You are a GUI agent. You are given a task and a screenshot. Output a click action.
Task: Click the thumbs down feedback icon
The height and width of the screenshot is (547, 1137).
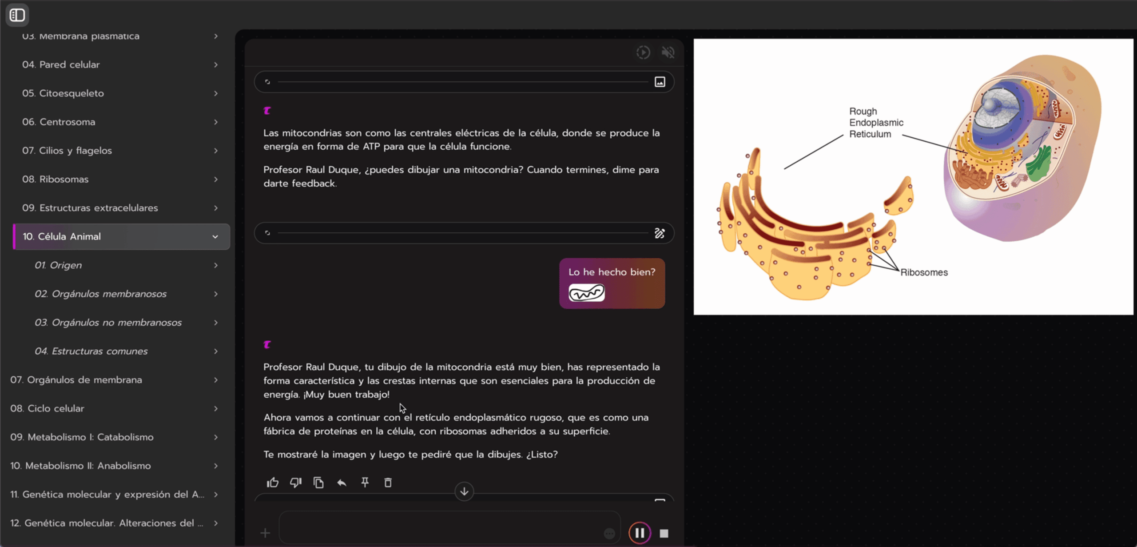(295, 483)
